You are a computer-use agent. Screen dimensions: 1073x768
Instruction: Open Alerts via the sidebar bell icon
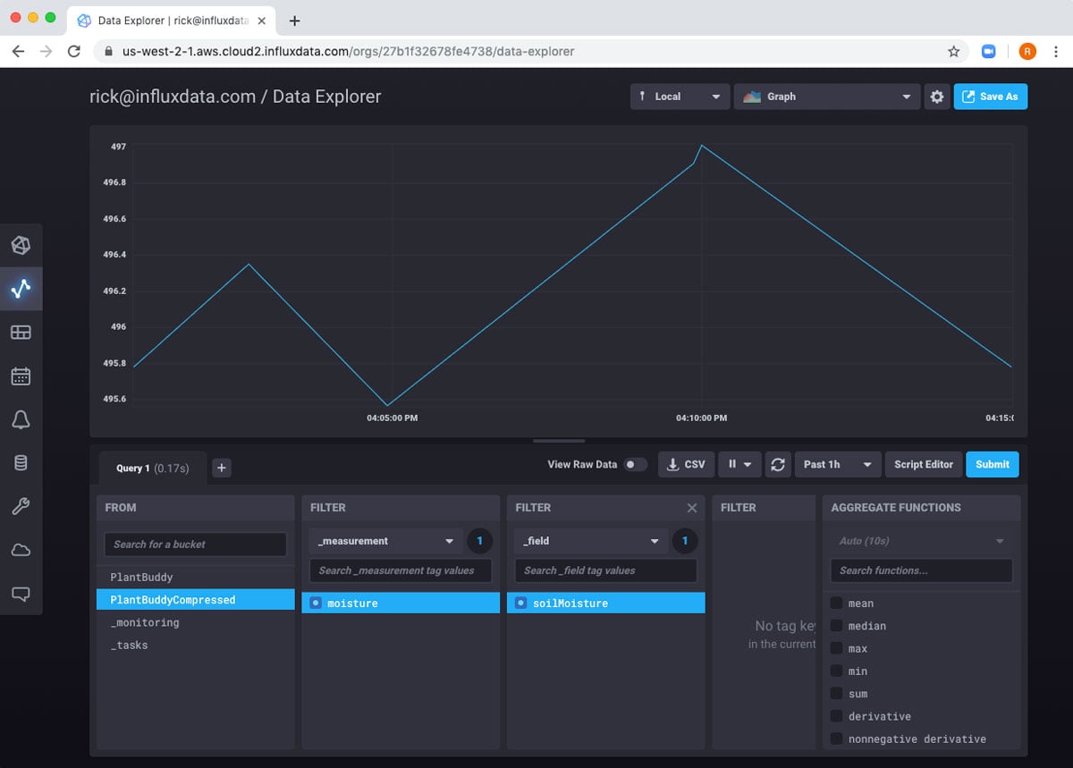point(21,419)
